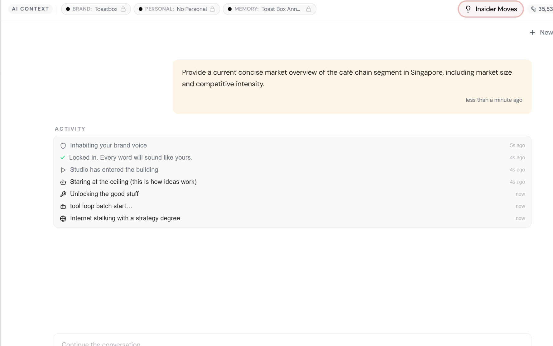Click the Insider Moves button

(x=490, y=9)
